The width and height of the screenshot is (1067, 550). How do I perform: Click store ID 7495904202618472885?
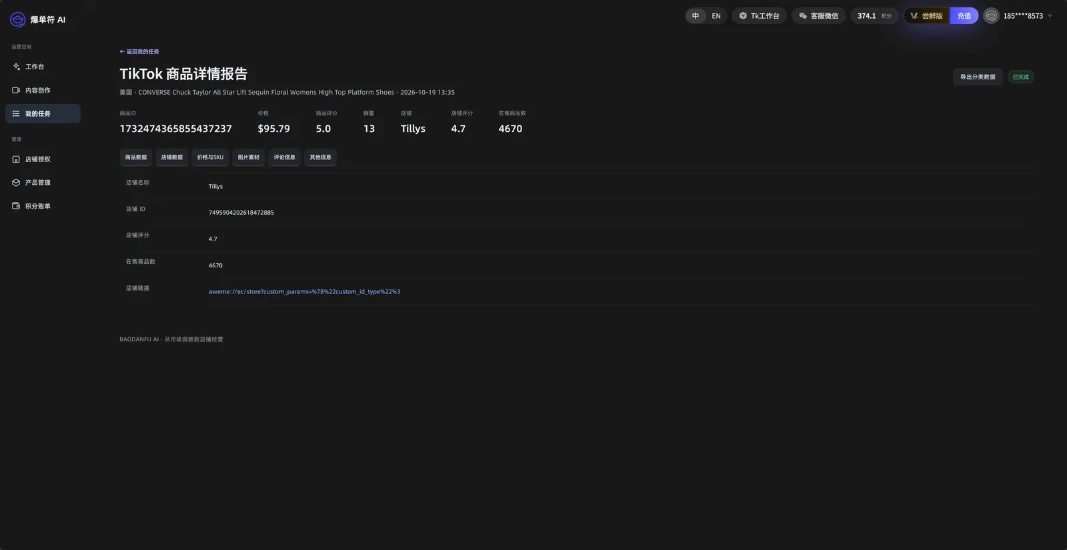click(x=241, y=213)
